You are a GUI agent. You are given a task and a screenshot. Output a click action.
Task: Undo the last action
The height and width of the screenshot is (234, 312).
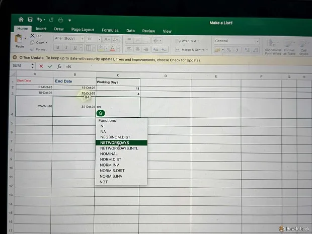click(39, 20)
